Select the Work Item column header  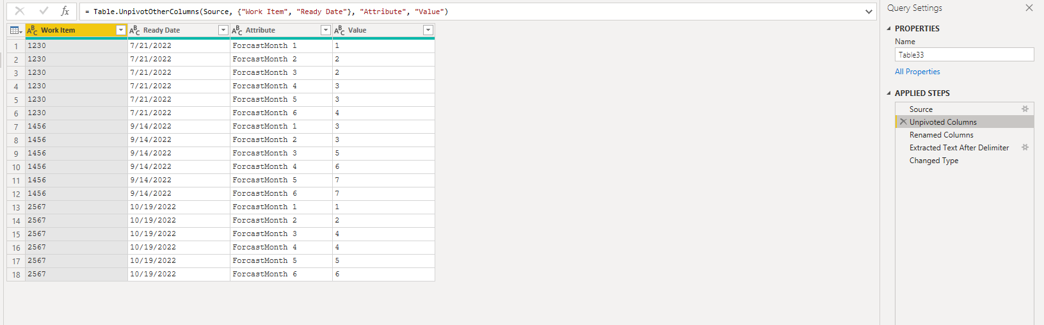[76, 30]
